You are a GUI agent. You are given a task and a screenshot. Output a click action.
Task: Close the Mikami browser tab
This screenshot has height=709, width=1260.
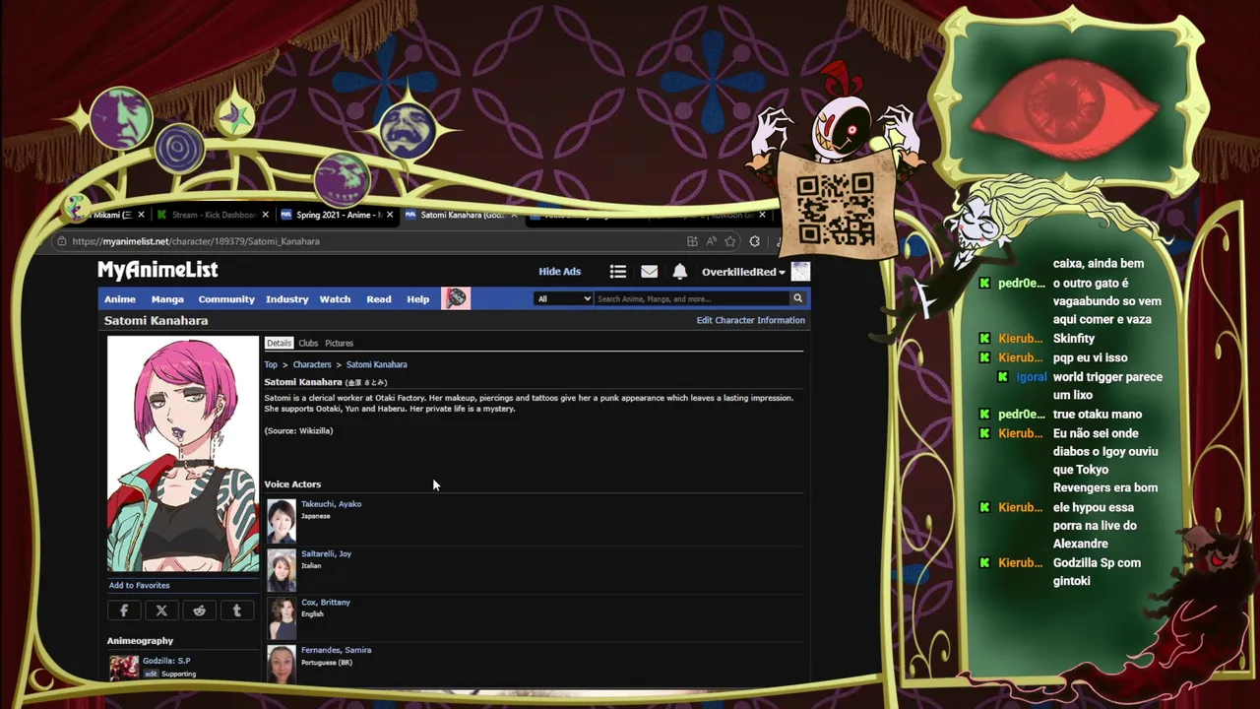(x=141, y=215)
